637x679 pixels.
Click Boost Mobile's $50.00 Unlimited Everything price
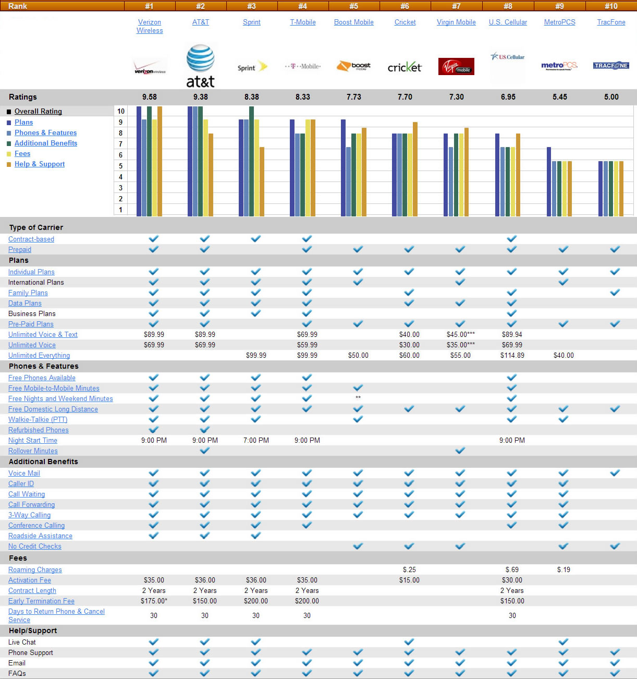click(358, 356)
